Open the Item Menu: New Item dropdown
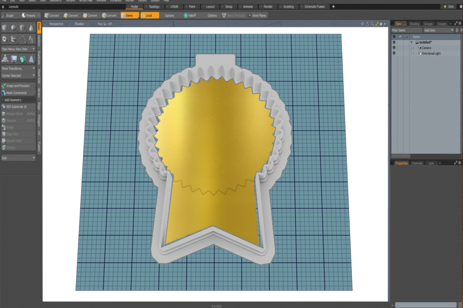 click(x=18, y=49)
